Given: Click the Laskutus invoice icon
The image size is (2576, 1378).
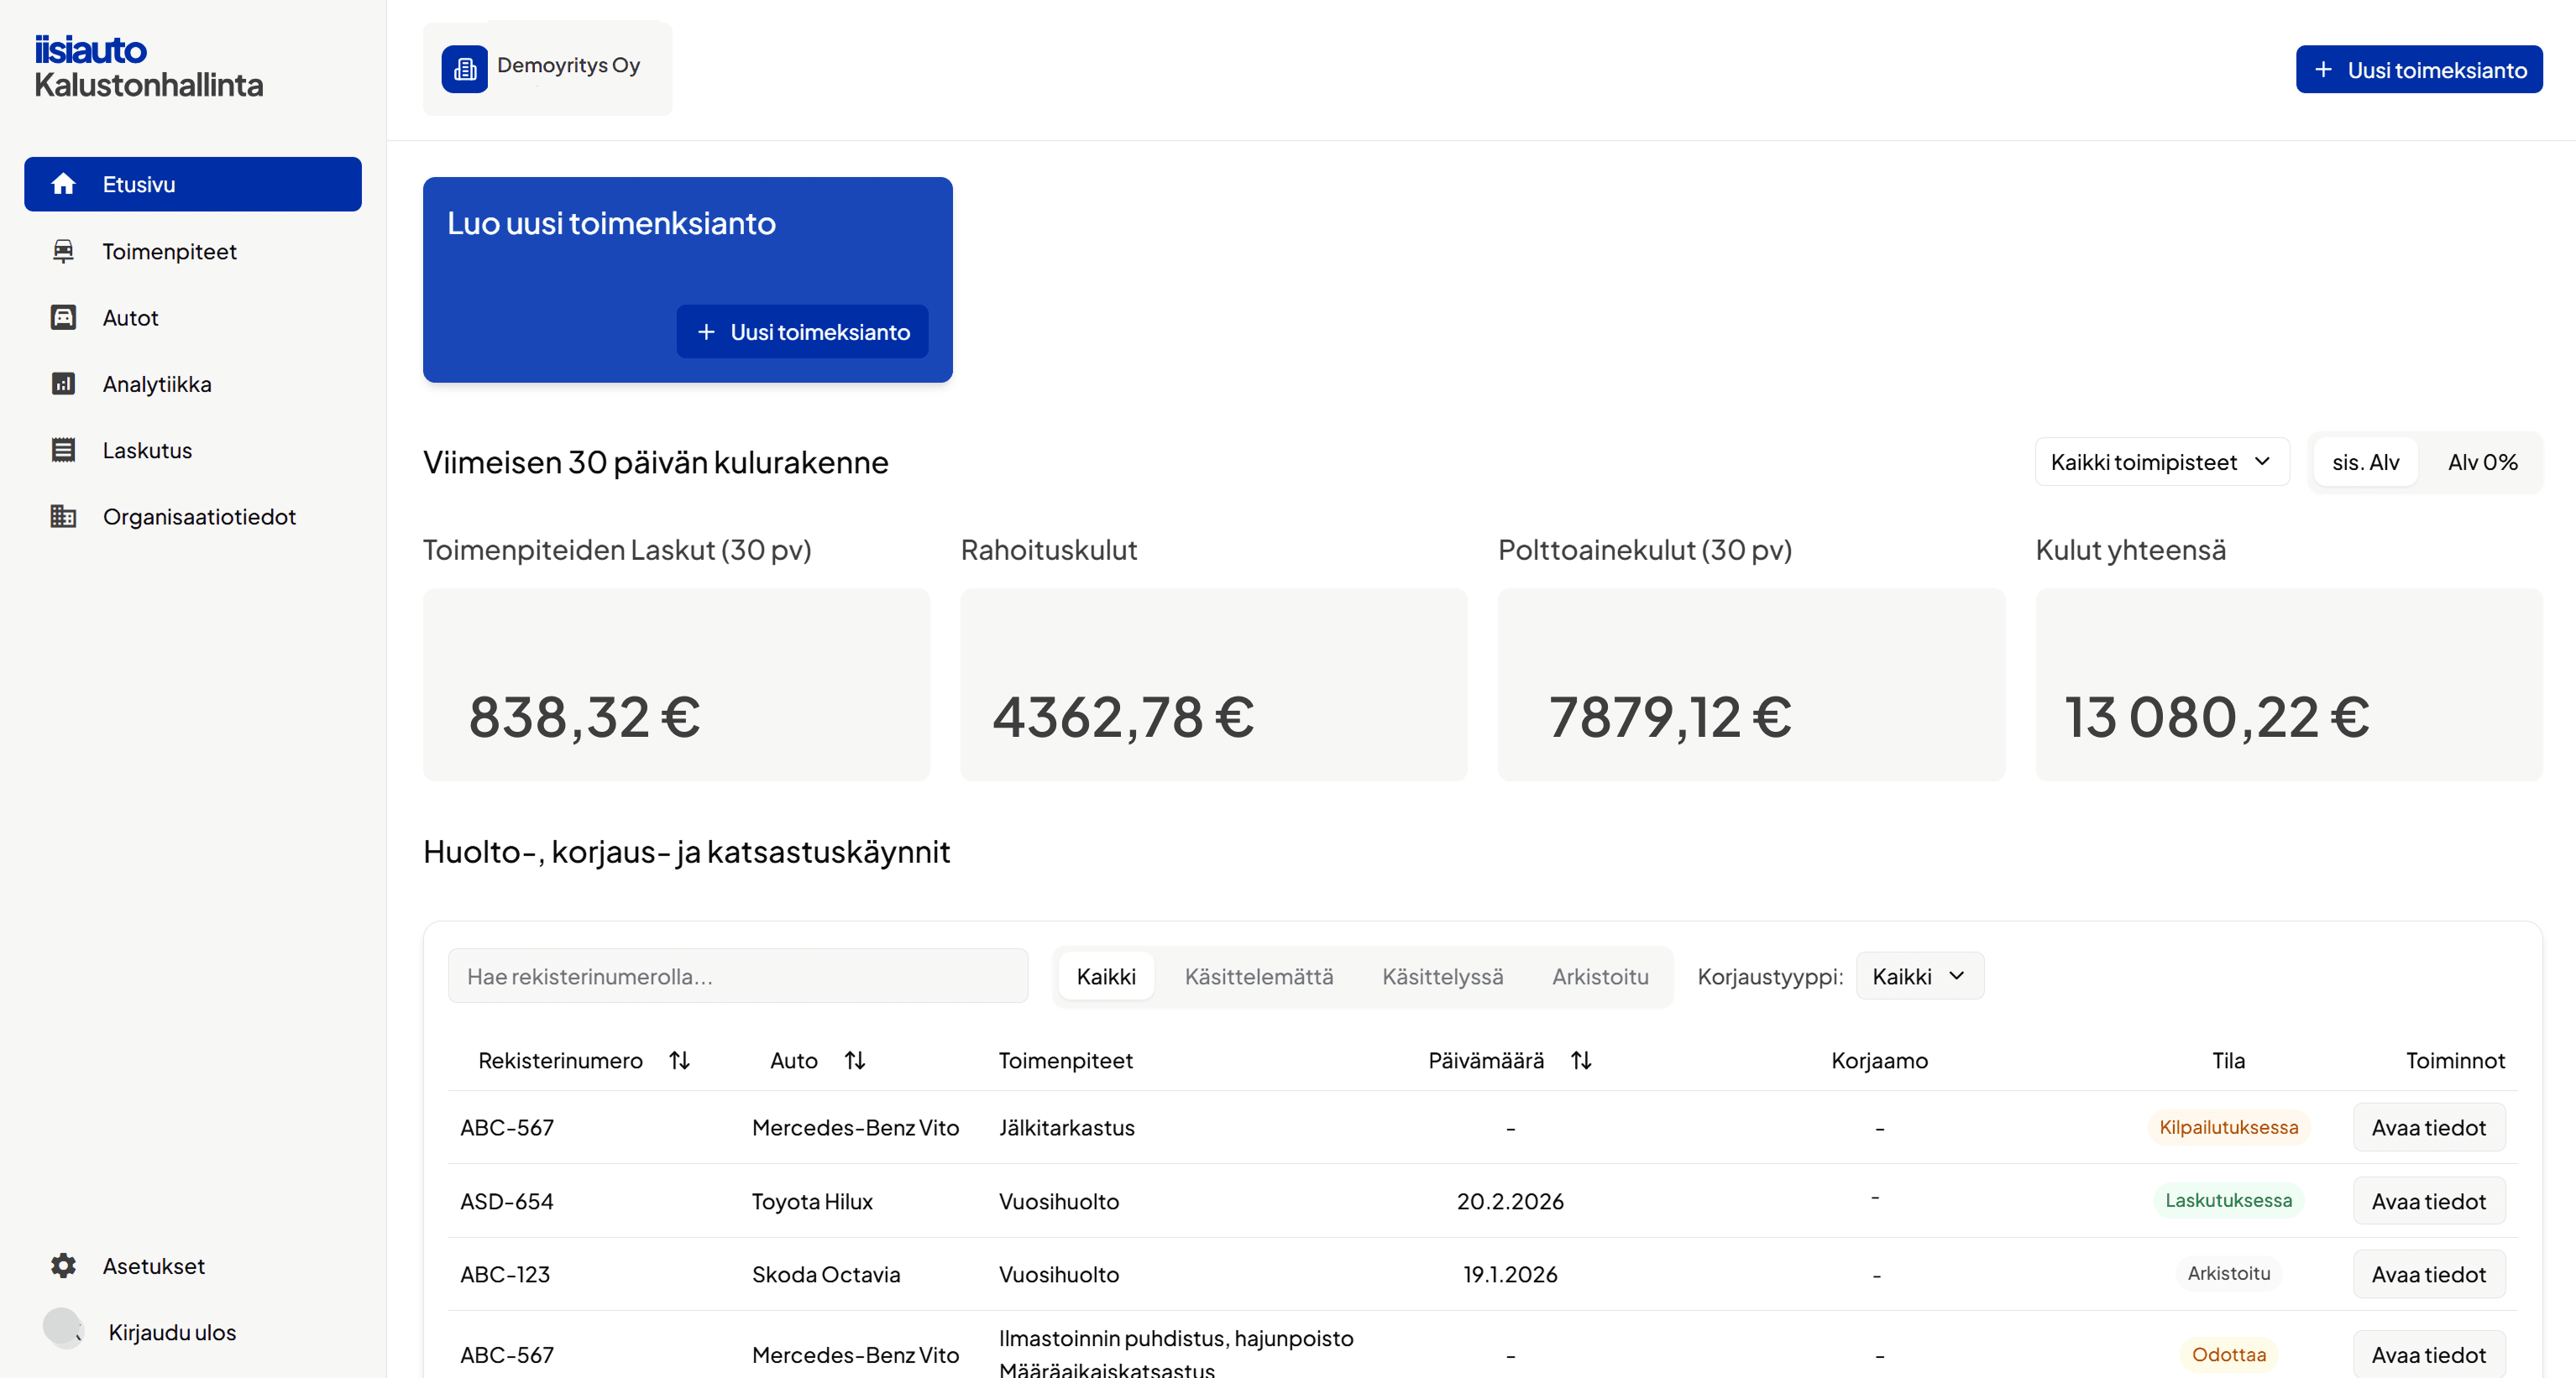Looking at the screenshot, I should 63,451.
